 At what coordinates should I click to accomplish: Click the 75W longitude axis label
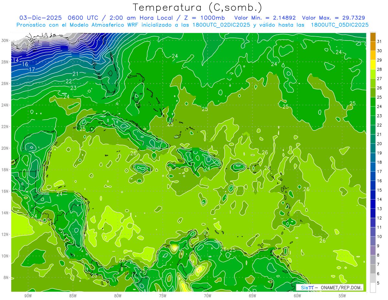point(163,296)
